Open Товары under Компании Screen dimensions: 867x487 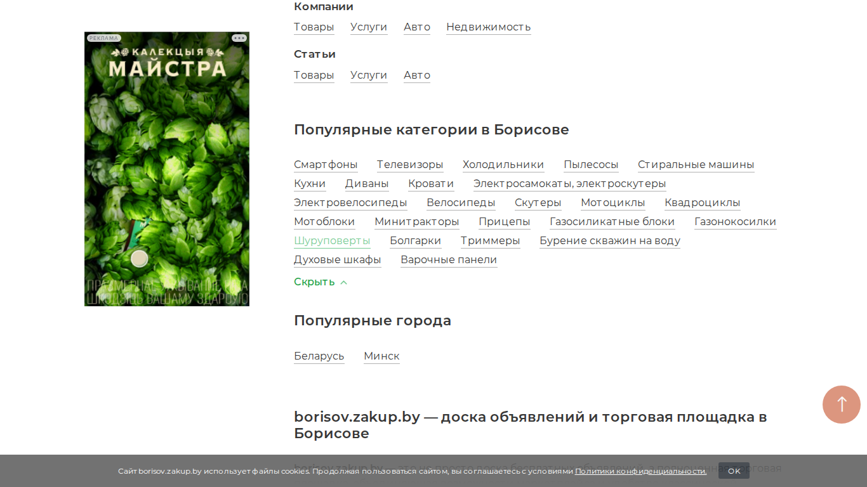[x=314, y=27]
